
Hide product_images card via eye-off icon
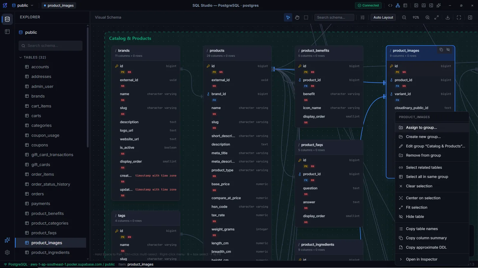point(448,50)
